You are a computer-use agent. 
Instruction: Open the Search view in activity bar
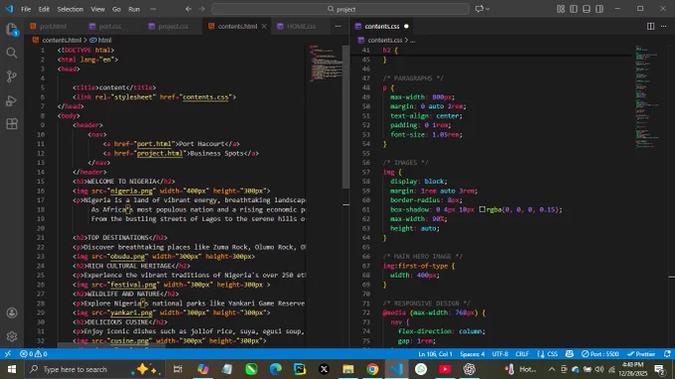(x=12, y=53)
